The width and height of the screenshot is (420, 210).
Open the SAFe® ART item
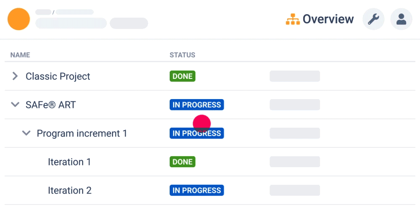click(x=51, y=105)
